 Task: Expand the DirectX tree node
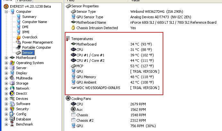point(6,94)
